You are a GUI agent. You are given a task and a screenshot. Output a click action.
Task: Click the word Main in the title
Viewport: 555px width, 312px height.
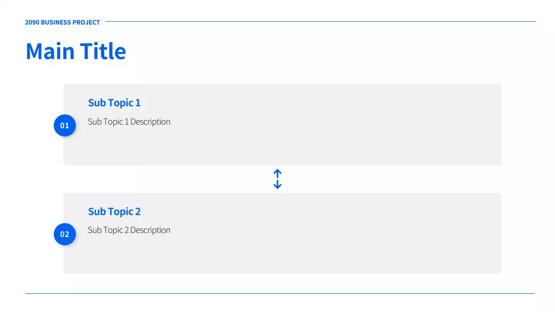(x=50, y=51)
